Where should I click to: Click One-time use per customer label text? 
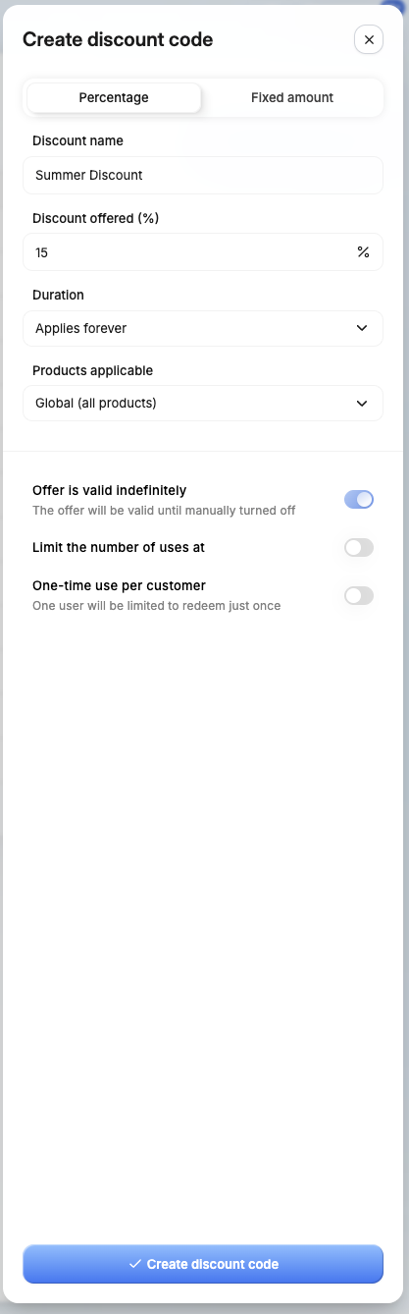pos(119,585)
